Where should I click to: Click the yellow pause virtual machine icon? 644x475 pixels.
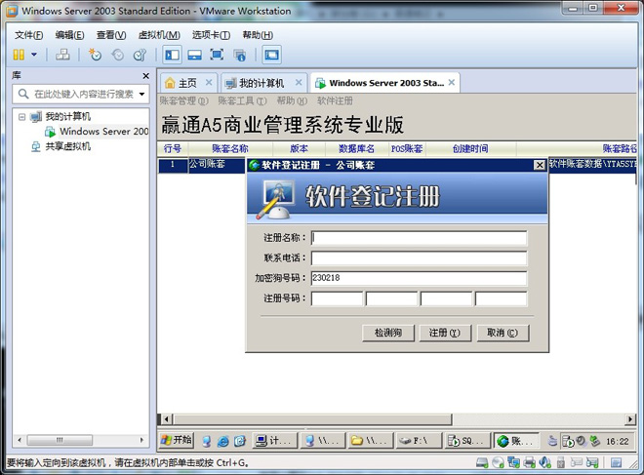[19, 55]
